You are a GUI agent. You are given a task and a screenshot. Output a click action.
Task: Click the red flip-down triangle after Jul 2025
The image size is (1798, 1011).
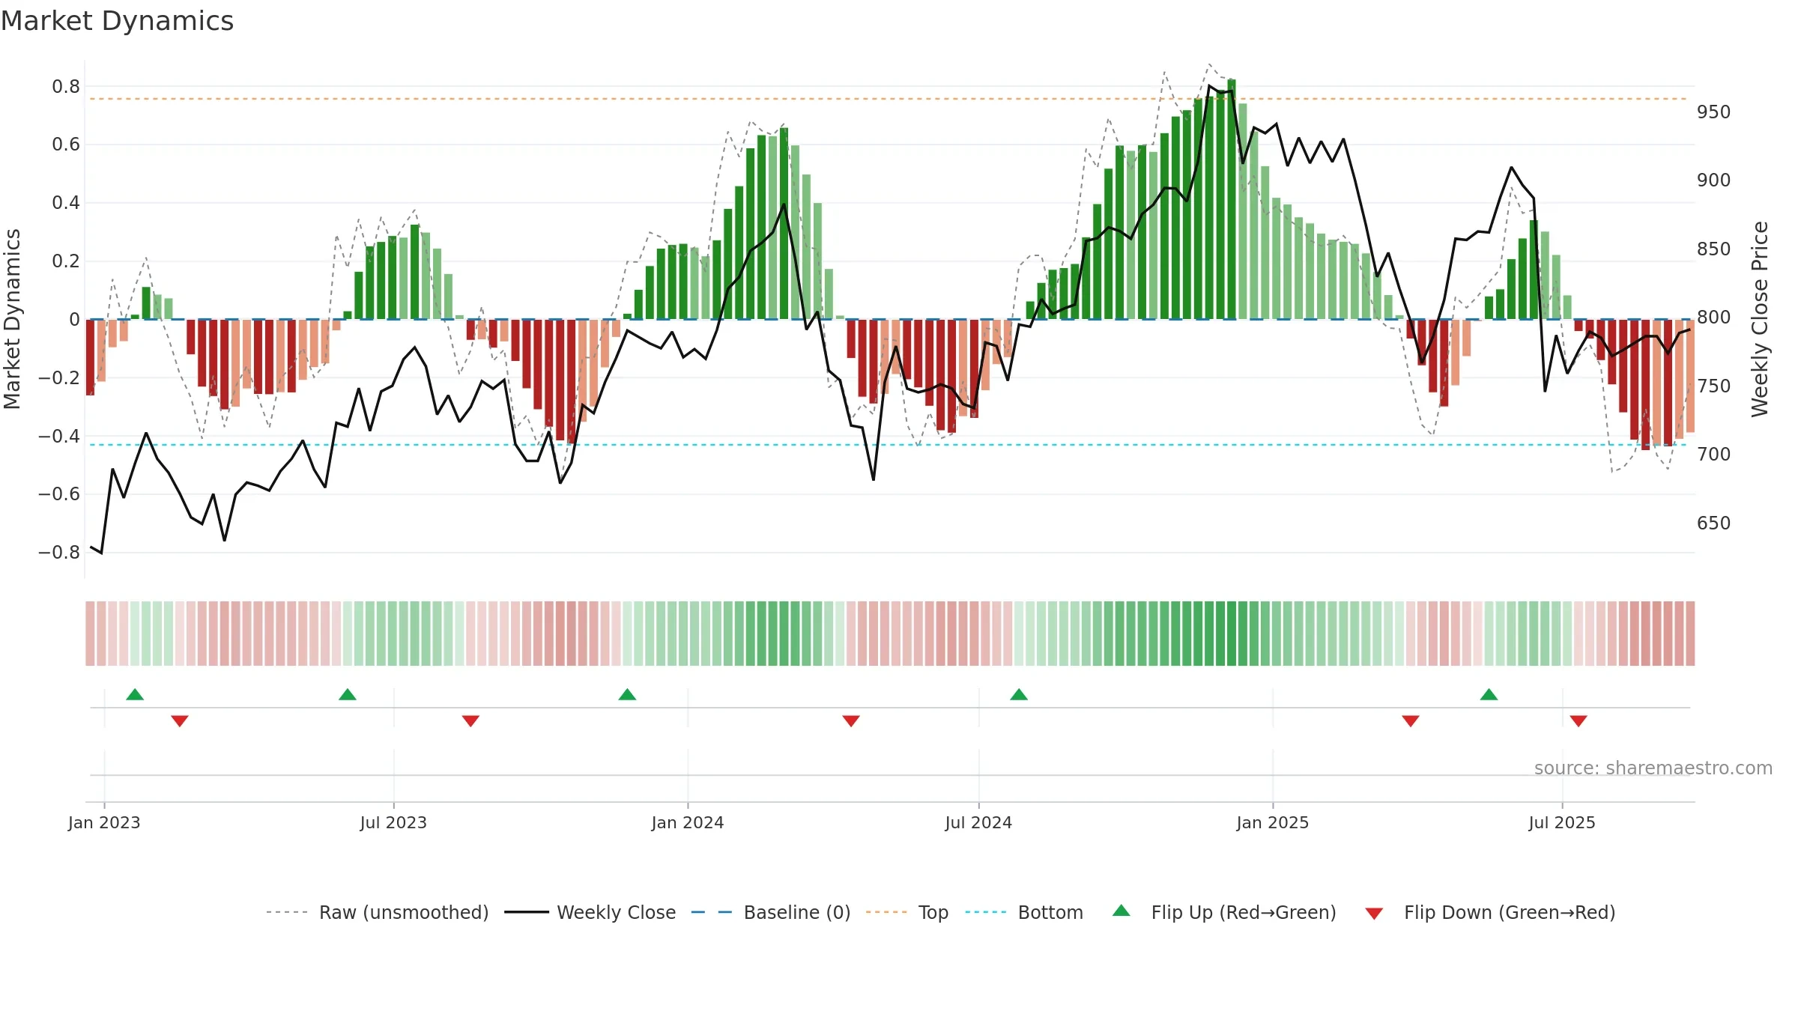coord(1578,721)
